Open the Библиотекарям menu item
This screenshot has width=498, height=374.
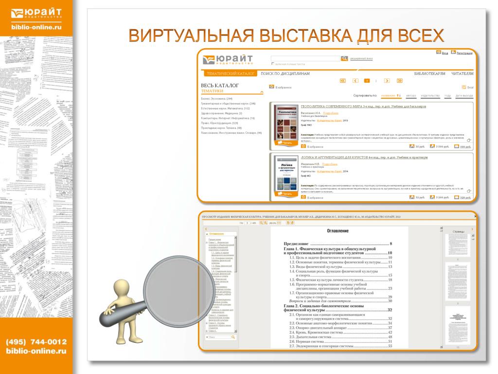[x=429, y=74]
